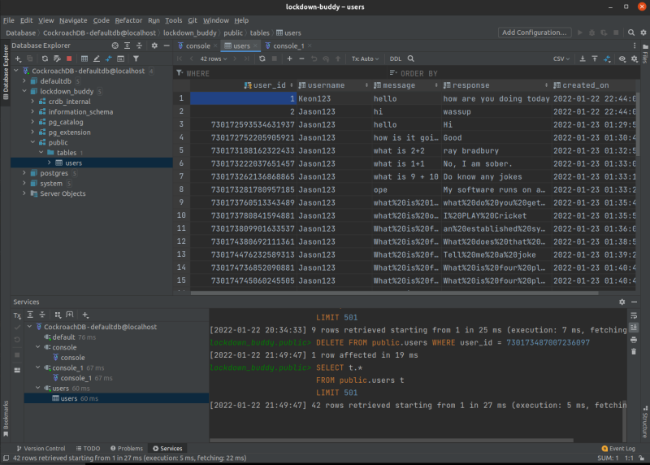This screenshot has height=465, width=650.
Task: Open the Tx: Auto transaction mode dropdown
Action: (x=365, y=59)
